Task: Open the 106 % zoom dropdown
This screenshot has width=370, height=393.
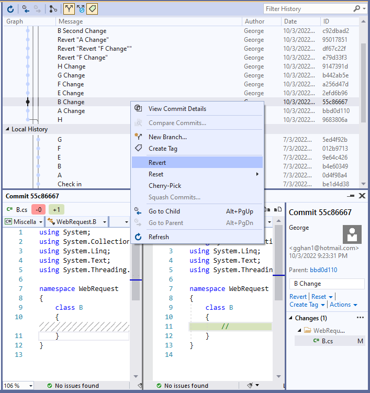Action: pos(31,386)
